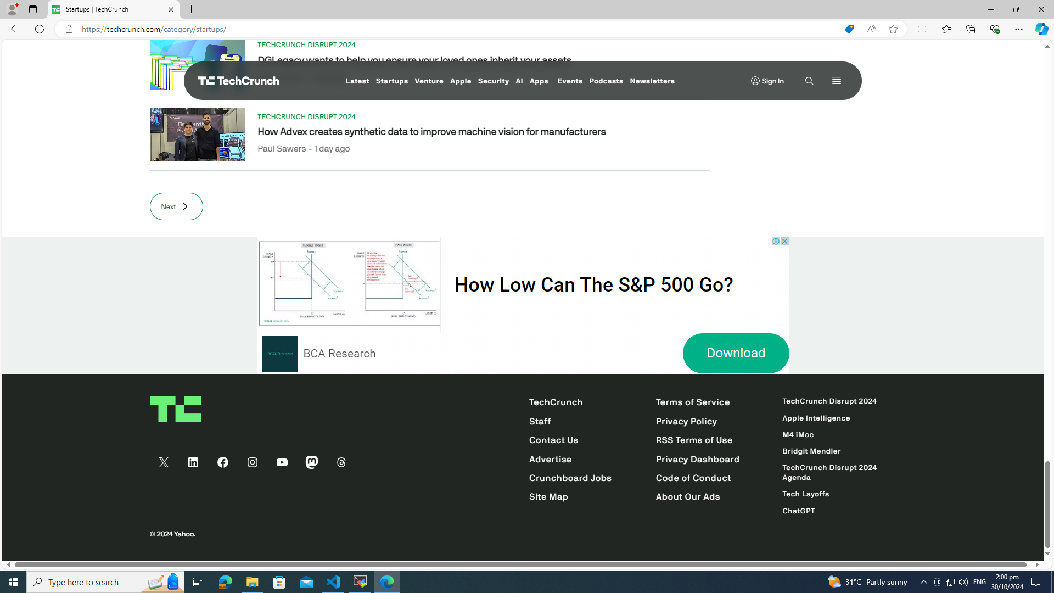Open TechCrunch LinkedIn icon in footer
Screen dimensions: 1054x593
193,462
